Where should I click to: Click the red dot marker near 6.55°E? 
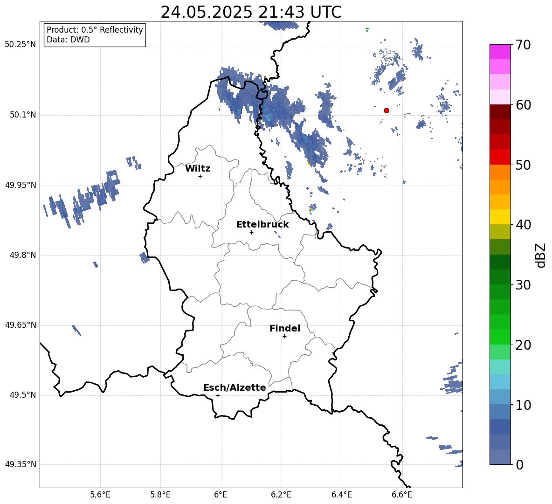386,110
